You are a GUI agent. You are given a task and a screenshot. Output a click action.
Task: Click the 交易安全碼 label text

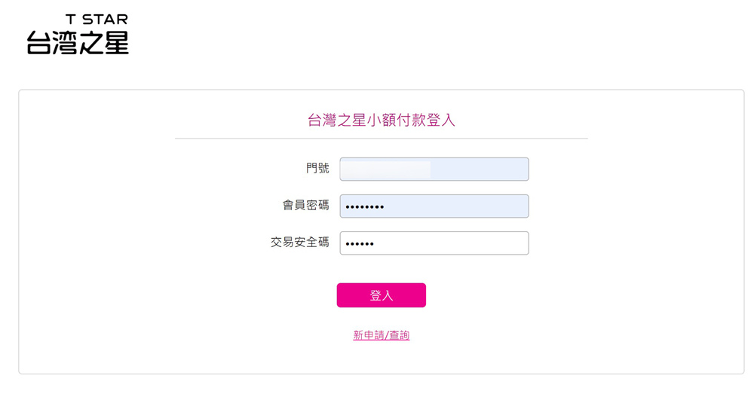(299, 243)
